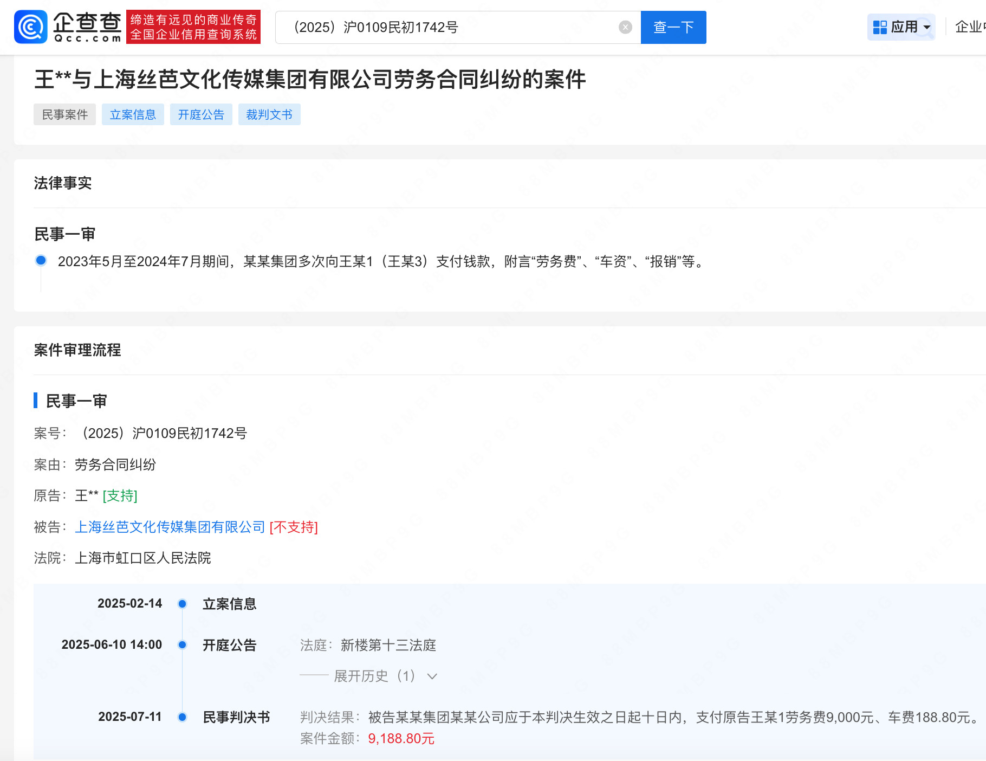Select the 裁判文书 tag
The height and width of the screenshot is (761, 986).
269,114
